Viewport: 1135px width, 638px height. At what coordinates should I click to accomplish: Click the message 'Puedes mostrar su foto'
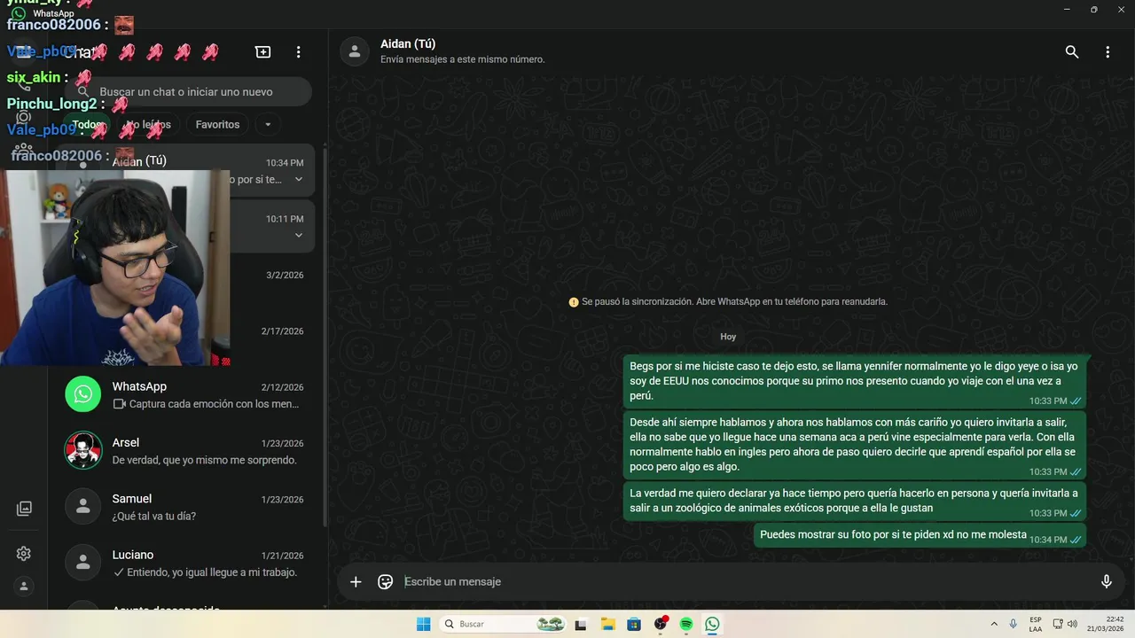pyautogui.click(x=920, y=535)
